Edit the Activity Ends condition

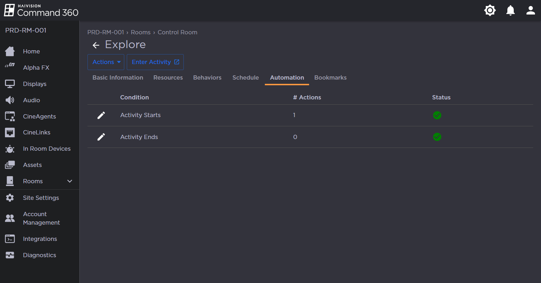pos(101,137)
